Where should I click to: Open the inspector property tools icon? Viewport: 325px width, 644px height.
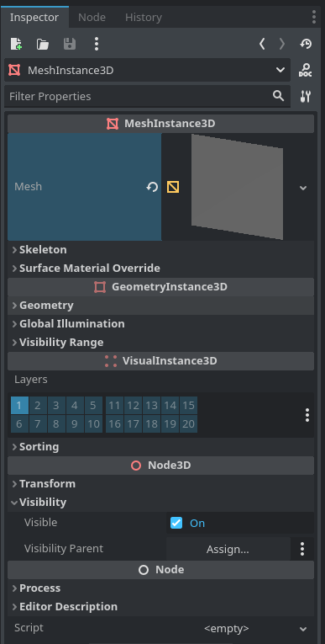pos(306,96)
